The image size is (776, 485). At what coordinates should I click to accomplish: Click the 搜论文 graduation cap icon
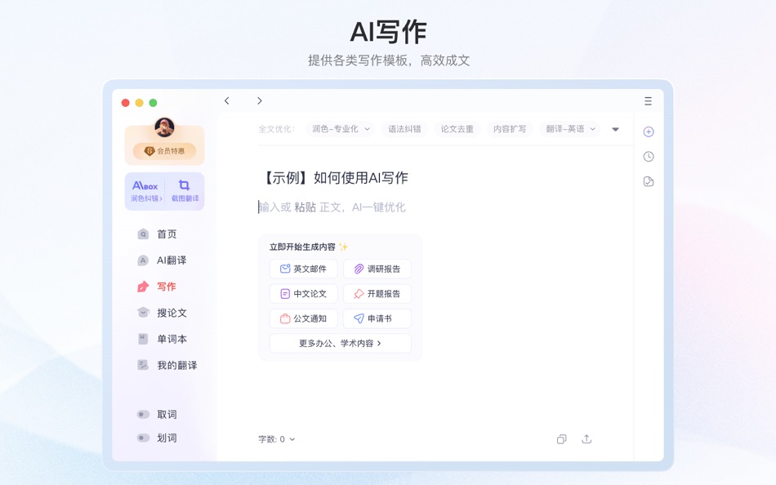(x=143, y=312)
